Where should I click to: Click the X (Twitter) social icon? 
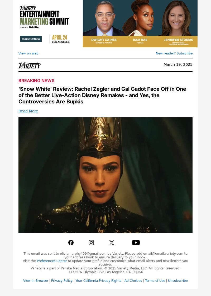coord(112,243)
